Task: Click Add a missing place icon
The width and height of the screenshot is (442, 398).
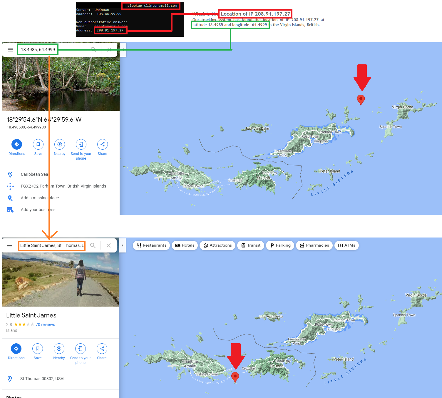Action: tap(10, 198)
